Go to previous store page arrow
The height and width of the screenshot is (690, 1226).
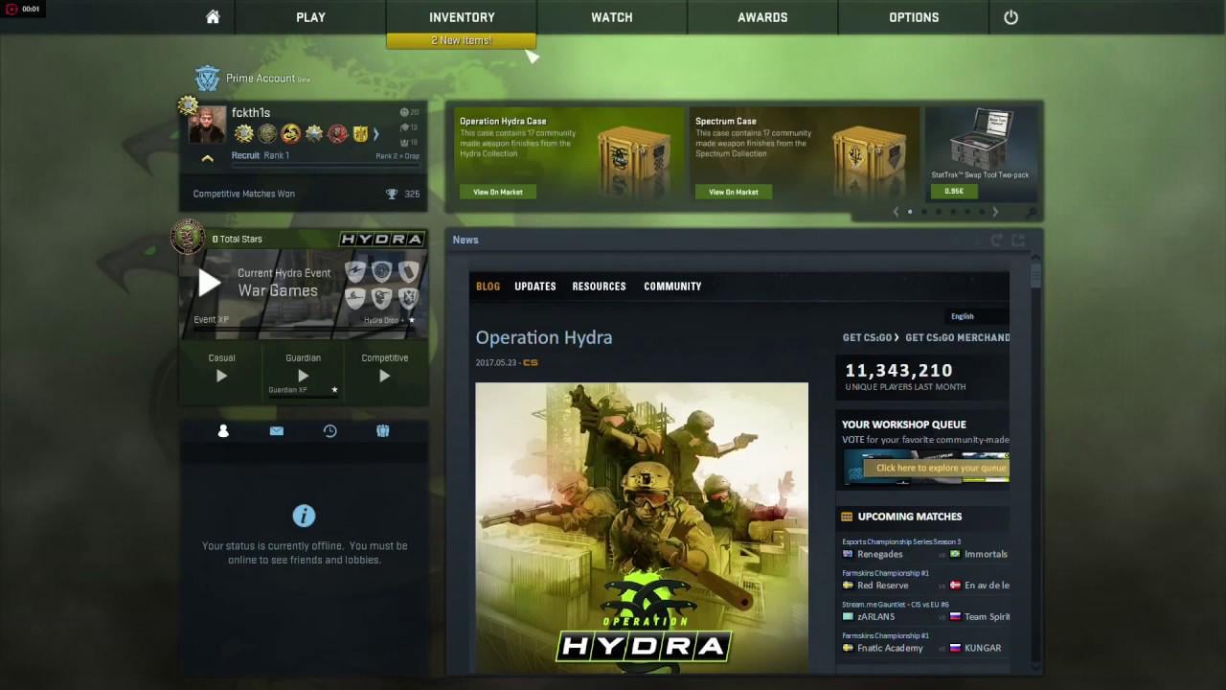[x=896, y=212]
